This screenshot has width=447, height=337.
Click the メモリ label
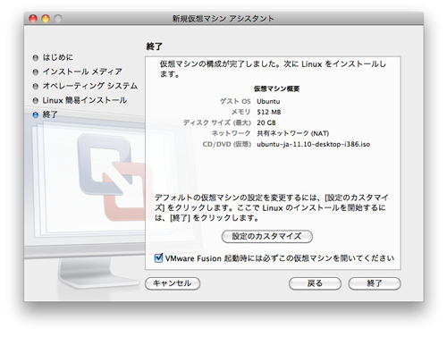click(240, 112)
